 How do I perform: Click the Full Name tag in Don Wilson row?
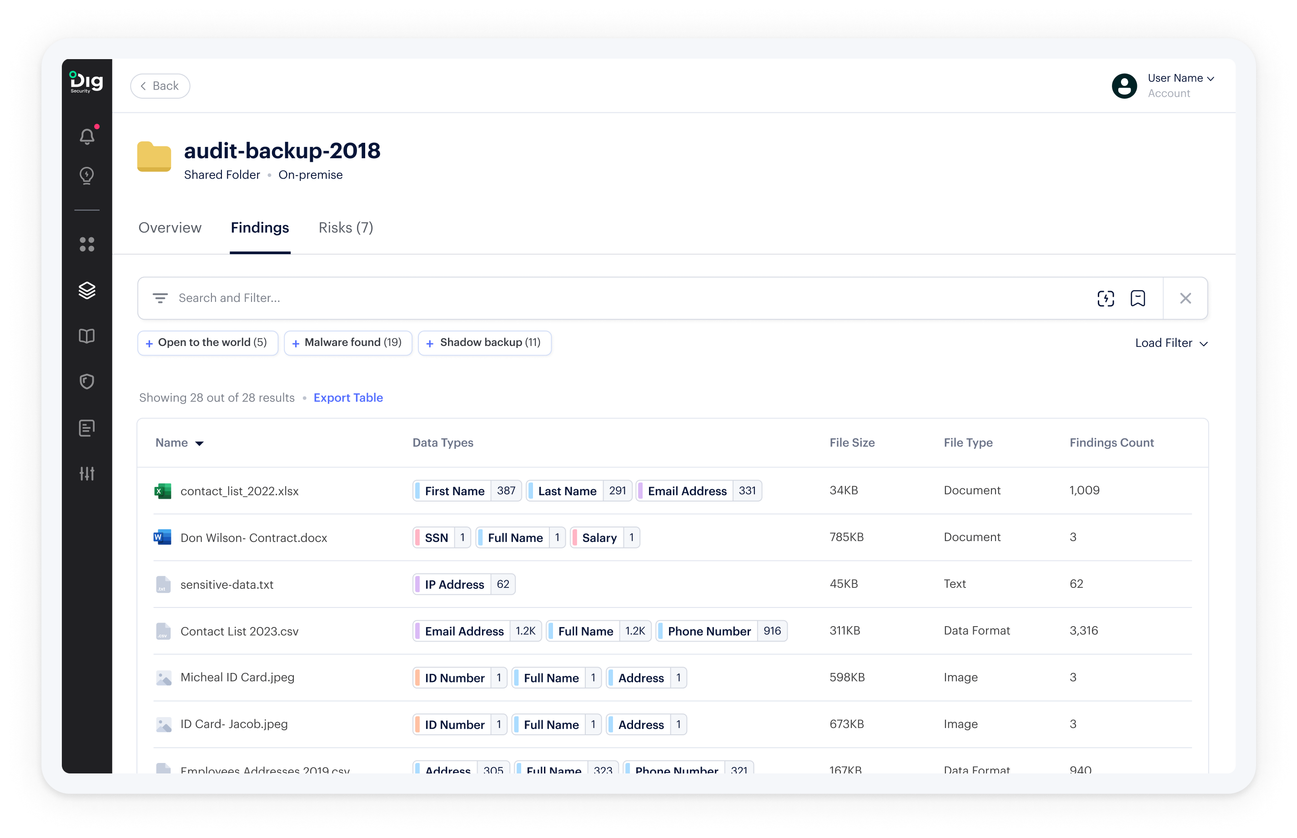520,537
